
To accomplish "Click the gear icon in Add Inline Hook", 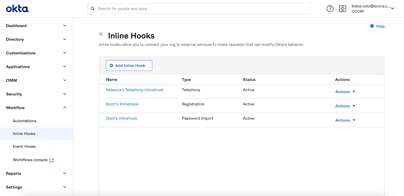I will (x=111, y=66).
